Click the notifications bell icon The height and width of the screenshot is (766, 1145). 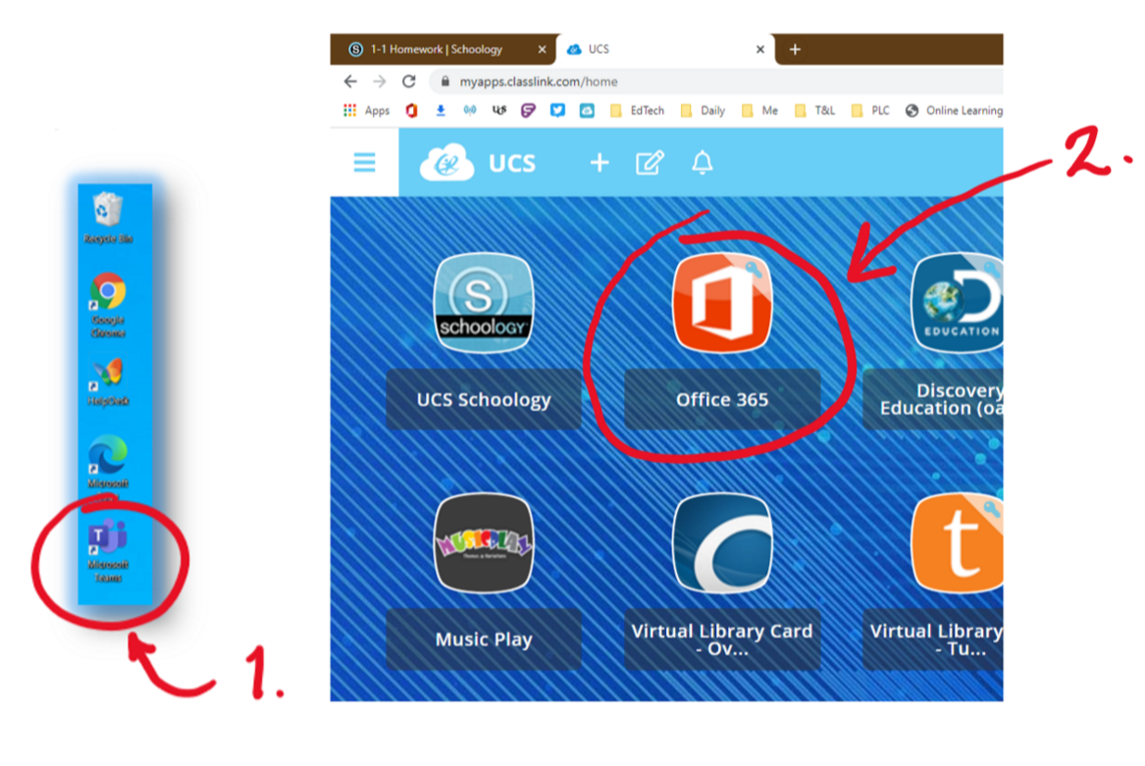[703, 163]
